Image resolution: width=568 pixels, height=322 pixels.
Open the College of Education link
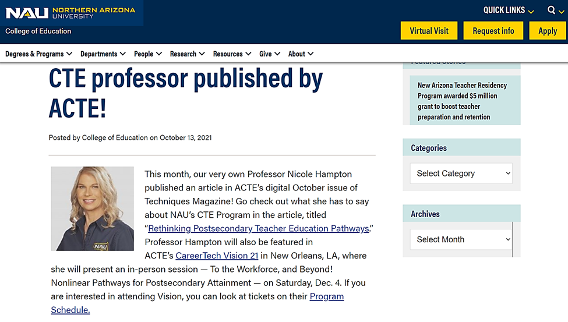coord(38,31)
